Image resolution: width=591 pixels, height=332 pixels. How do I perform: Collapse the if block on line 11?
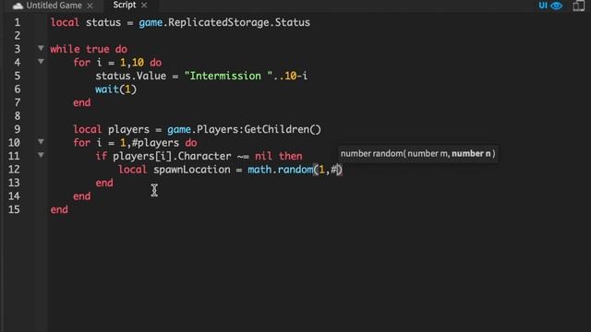pyautogui.click(x=41, y=155)
